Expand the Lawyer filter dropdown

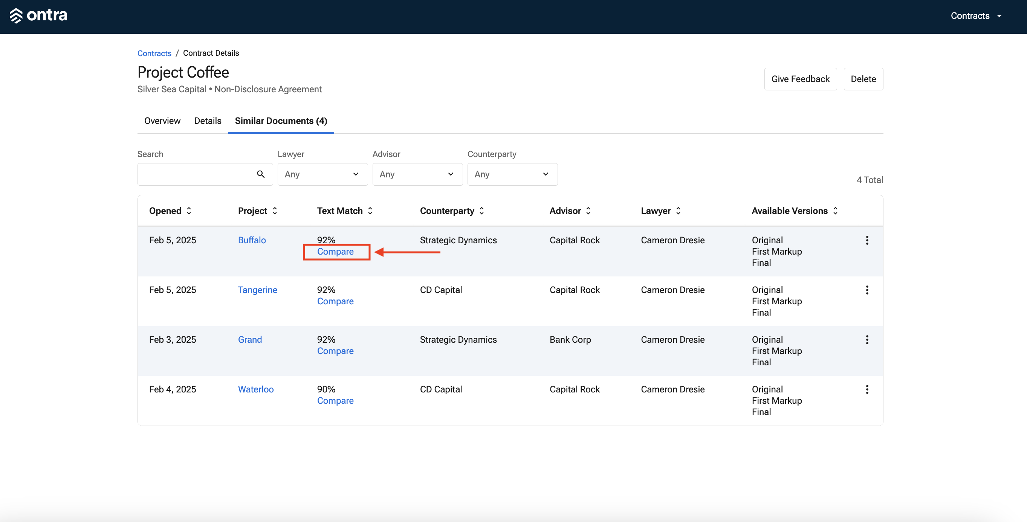tap(322, 174)
